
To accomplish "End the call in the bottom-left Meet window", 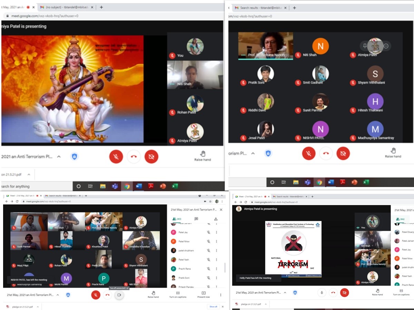I will point(108,295).
